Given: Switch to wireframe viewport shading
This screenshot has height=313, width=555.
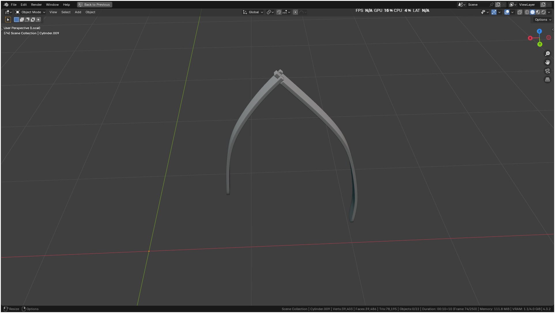Looking at the screenshot, I should pyautogui.click(x=527, y=12).
